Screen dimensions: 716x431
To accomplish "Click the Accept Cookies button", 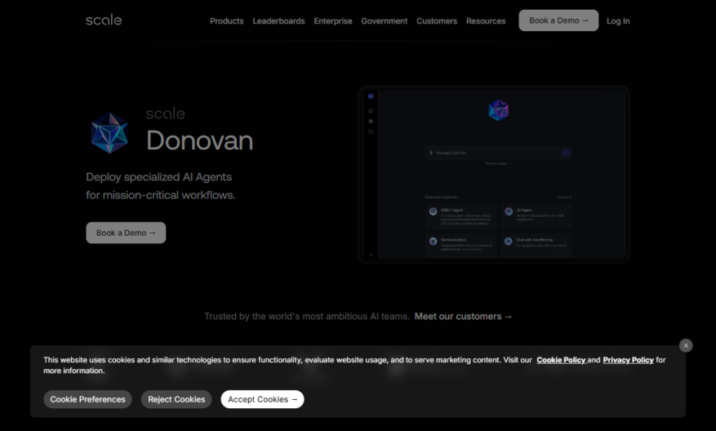I will [262, 399].
